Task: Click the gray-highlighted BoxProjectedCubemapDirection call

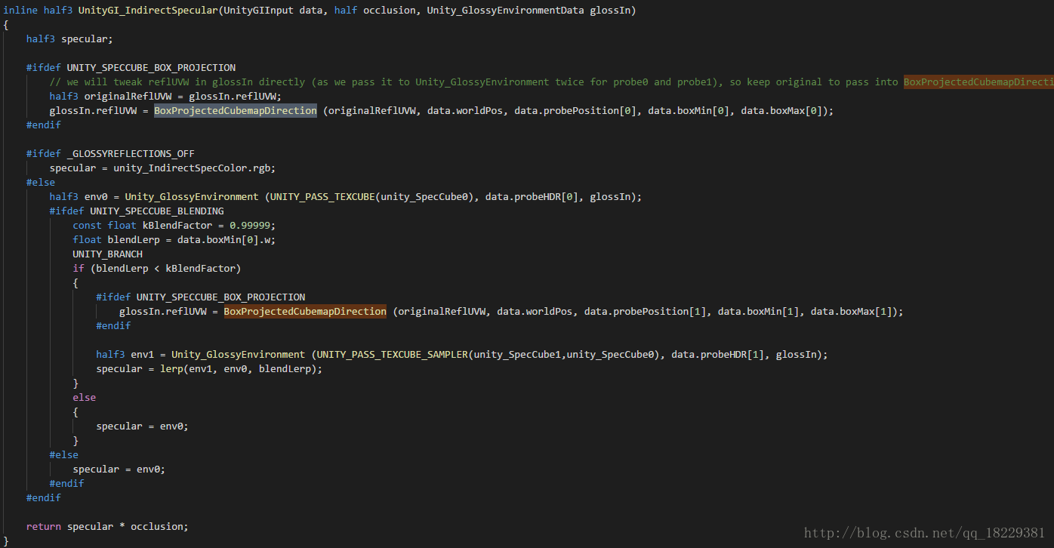Action: point(236,111)
